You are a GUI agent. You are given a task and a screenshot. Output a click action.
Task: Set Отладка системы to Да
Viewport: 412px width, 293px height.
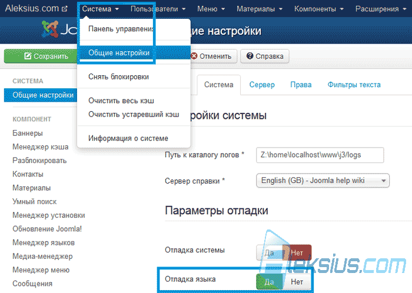(x=270, y=252)
